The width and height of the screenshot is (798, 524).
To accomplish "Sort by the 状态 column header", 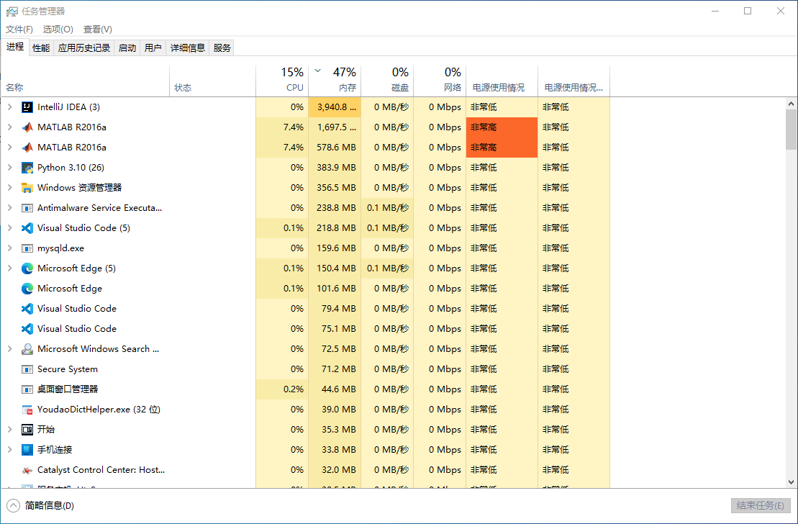I will point(213,81).
